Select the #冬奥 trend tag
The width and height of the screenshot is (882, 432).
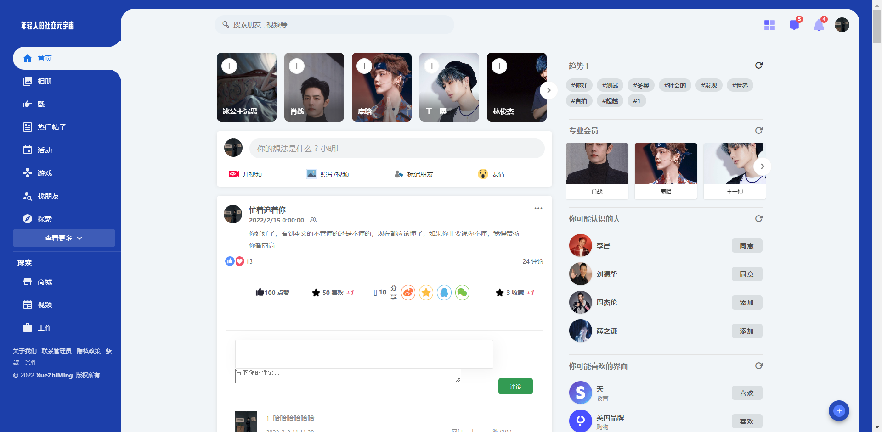(x=641, y=85)
